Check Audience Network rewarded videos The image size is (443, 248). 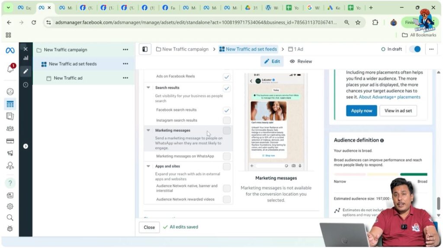click(x=227, y=200)
